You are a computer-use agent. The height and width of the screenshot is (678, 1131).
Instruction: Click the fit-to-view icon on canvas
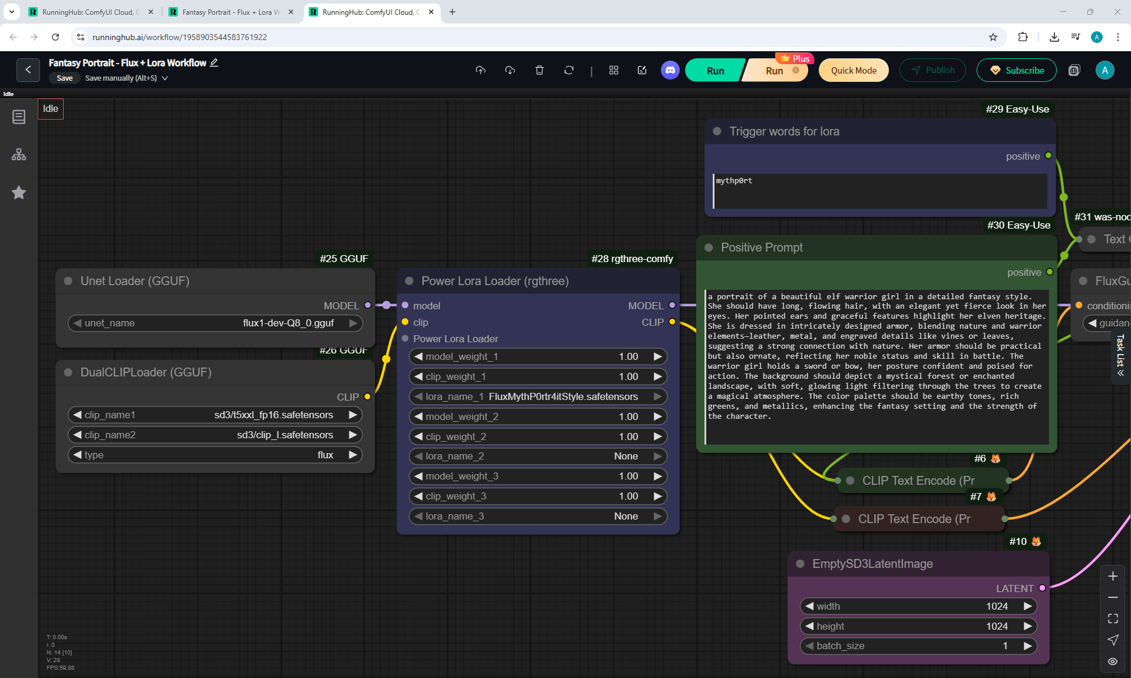point(1113,619)
